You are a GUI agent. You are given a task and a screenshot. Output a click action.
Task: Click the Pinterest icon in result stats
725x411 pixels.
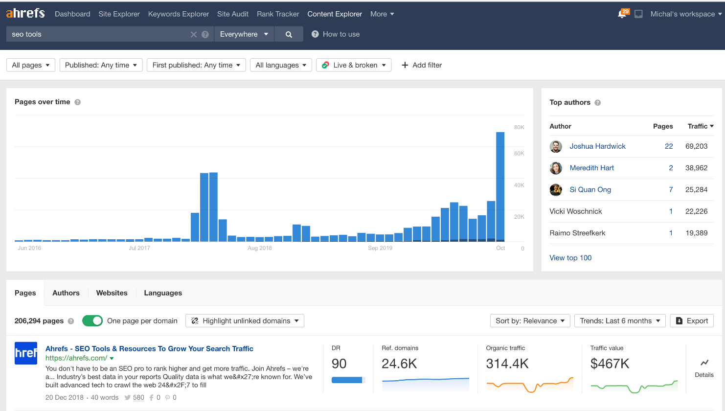tap(167, 398)
